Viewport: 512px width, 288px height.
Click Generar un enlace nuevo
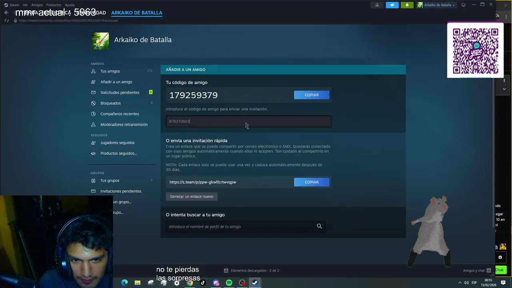pyautogui.click(x=192, y=196)
